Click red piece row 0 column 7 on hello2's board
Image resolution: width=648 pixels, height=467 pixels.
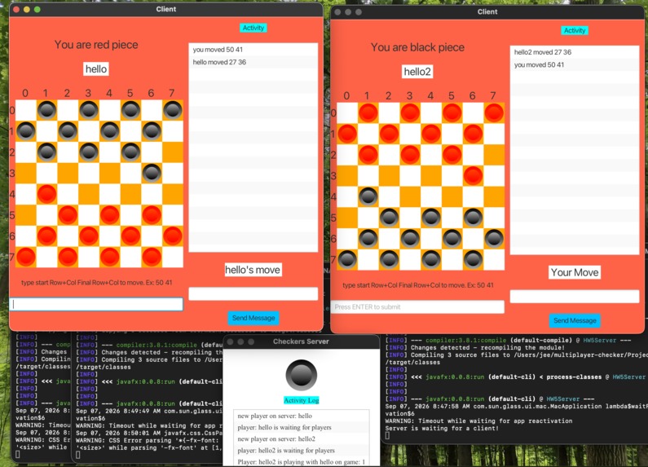tap(494, 112)
